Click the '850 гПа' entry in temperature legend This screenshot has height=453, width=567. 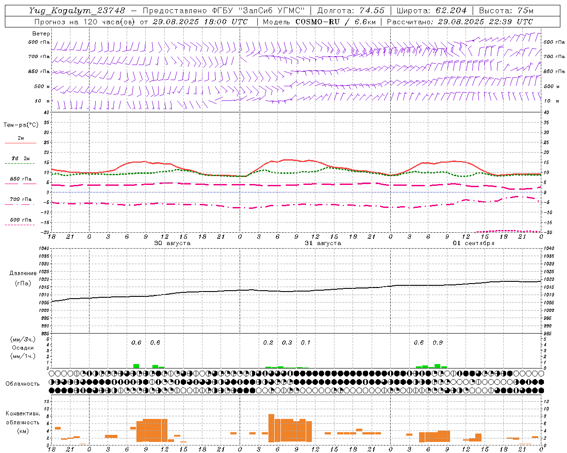click(x=21, y=179)
